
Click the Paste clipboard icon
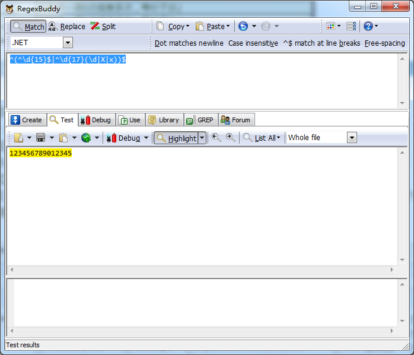tap(200, 26)
